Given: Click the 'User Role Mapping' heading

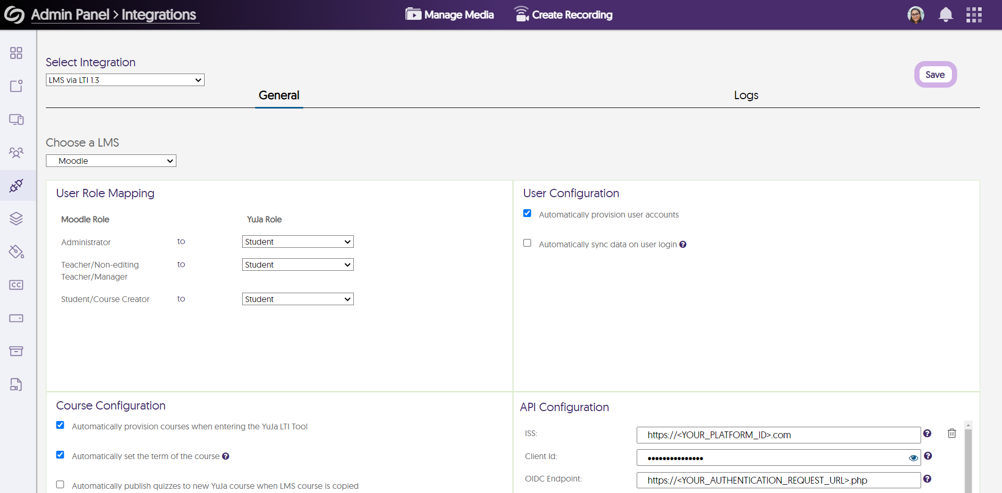Looking at the screenshot, I should click(x=105, y=193).
